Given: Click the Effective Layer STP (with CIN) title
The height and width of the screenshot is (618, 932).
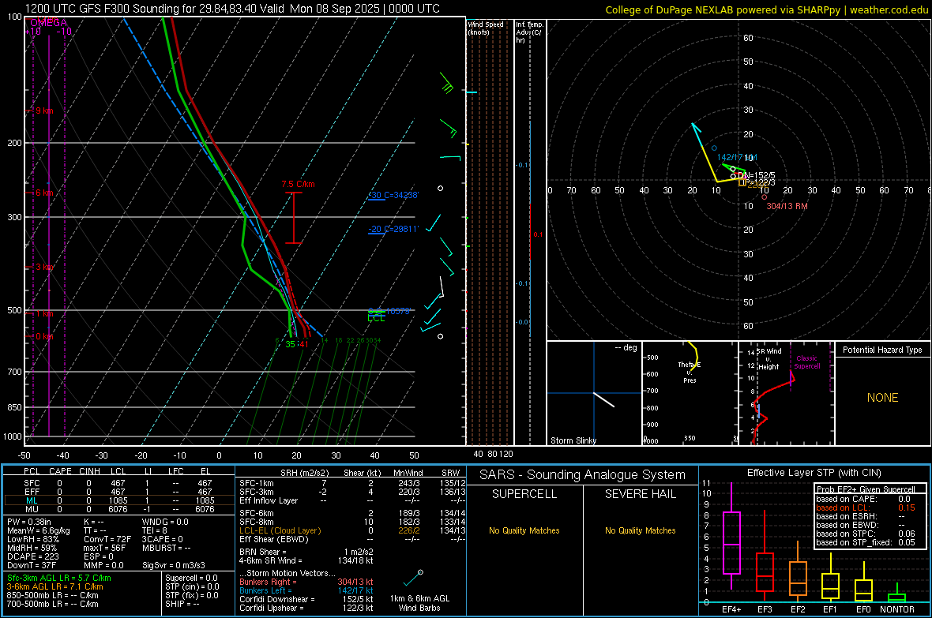Looking at the screenshot, I should click(x=814, y=473).
